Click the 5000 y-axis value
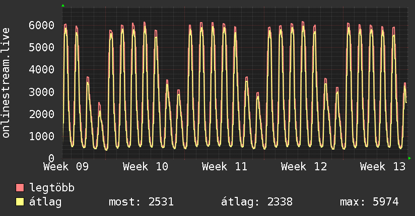Viewport: 415px width, 216px height. pos(42,48)
